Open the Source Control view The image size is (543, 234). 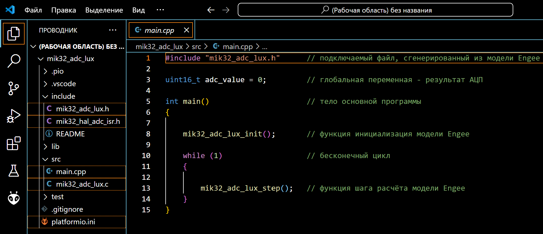tap(13, 88)
